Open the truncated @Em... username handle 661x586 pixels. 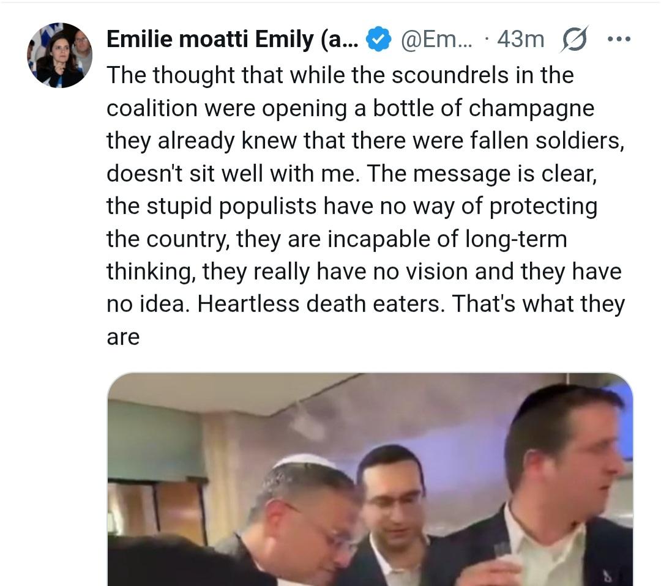click(436, 40)
